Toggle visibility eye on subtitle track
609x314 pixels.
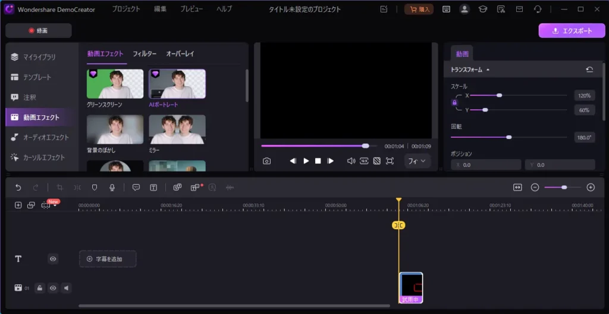tap(53, 259)
